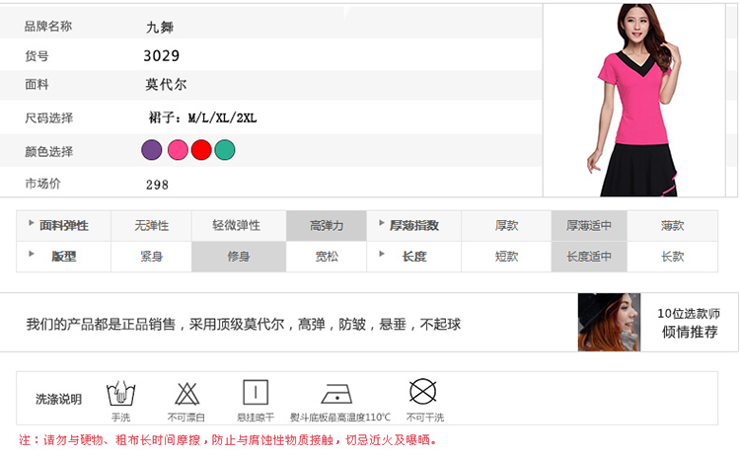Select the 薄款 cell

coord(673,226)
